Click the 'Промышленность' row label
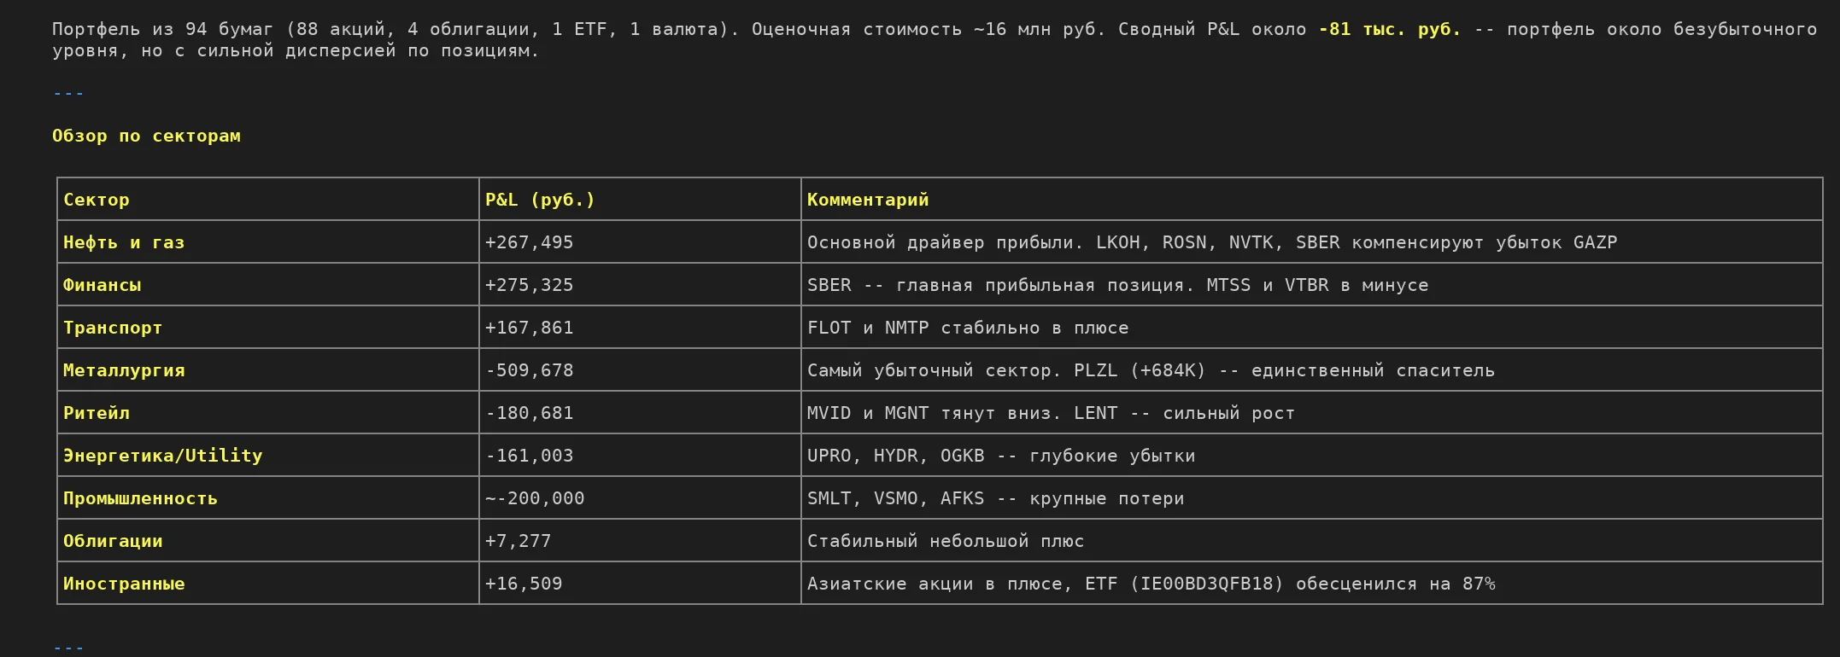Image resolution: width=1840 pixels, height=657 pixels. coord(140,498)
